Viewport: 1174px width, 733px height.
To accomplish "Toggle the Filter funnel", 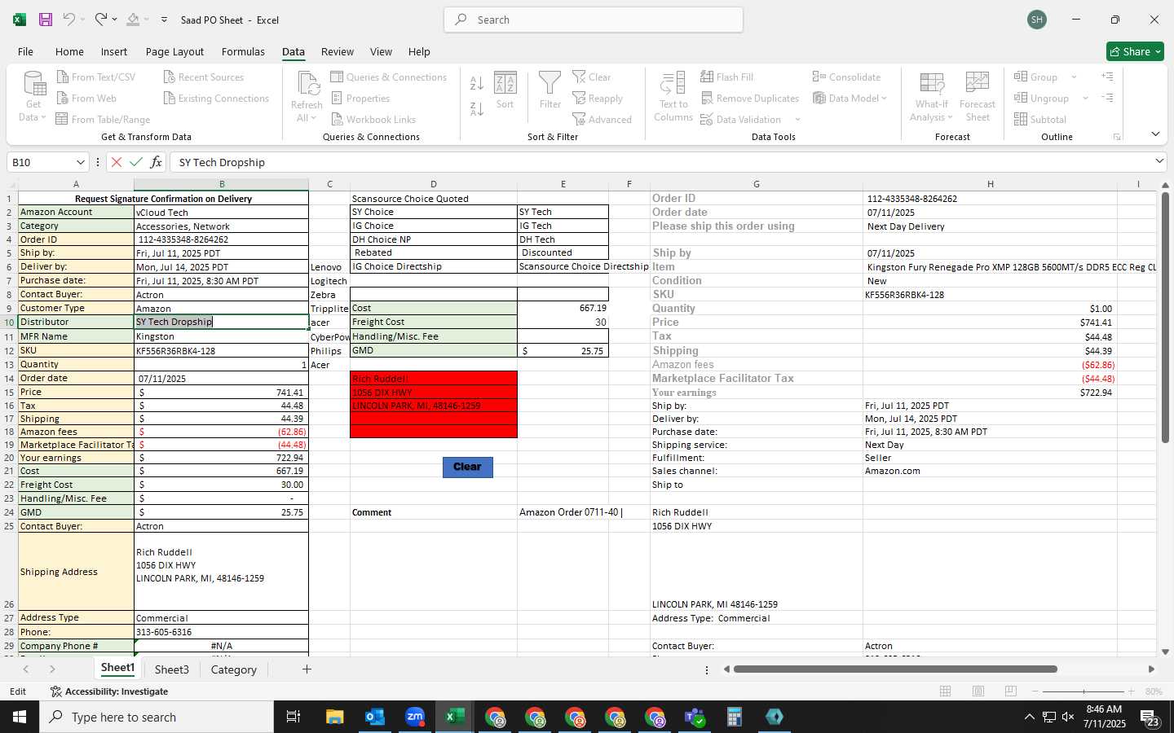I will coord(550,90).
